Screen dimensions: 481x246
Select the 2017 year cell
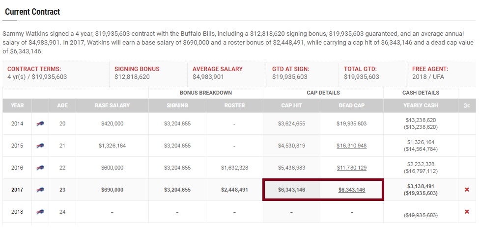point(17,190)
